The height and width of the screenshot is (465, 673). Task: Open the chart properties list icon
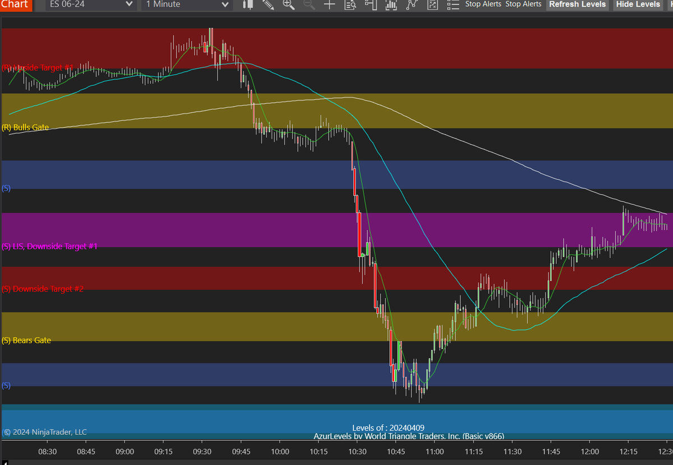coord(453,4)
